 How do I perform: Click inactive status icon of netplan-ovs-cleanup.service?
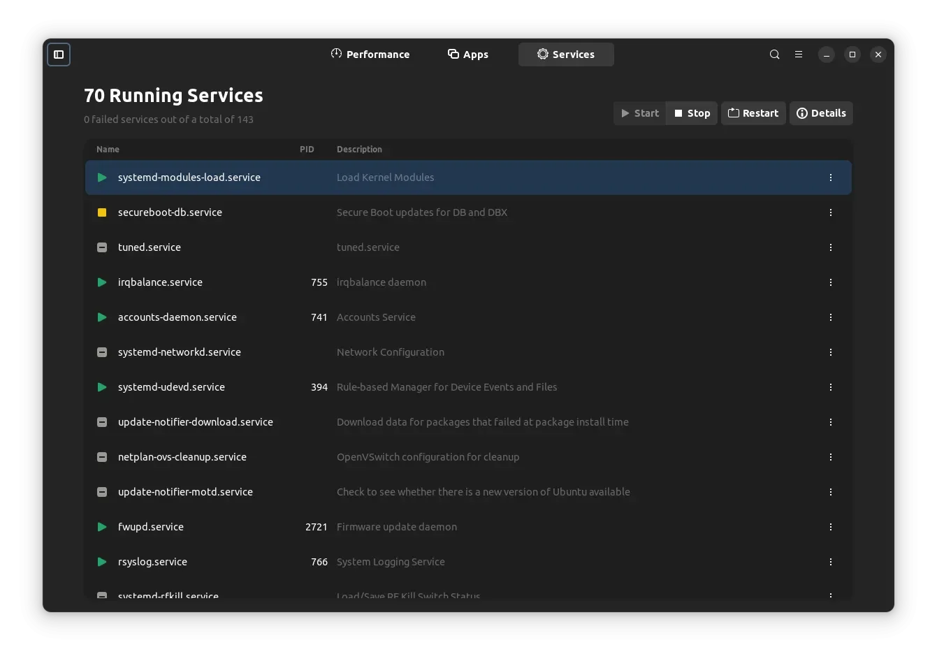102,457
